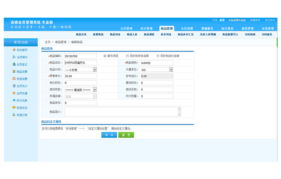Image resolution: width=281 pixels, height=179 pixels.
Task: Select the 快速消费 sidebar icon
Action: (x=14, y=79)
